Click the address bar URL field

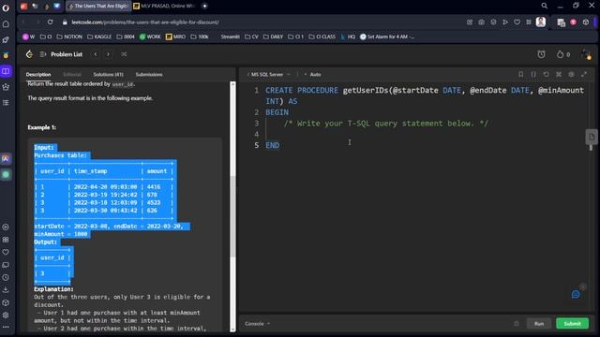click(x=145, y=22)
